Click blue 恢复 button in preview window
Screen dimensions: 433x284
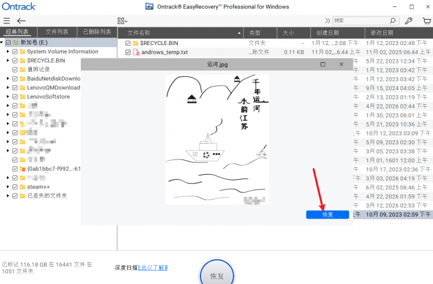tap(327, 215)
